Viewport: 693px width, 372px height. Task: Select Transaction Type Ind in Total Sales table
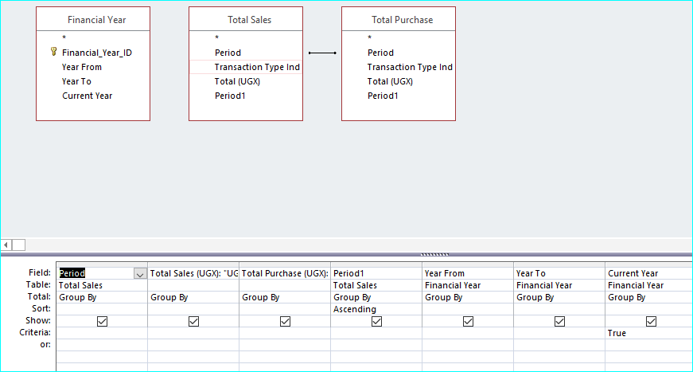pos(257,67)
